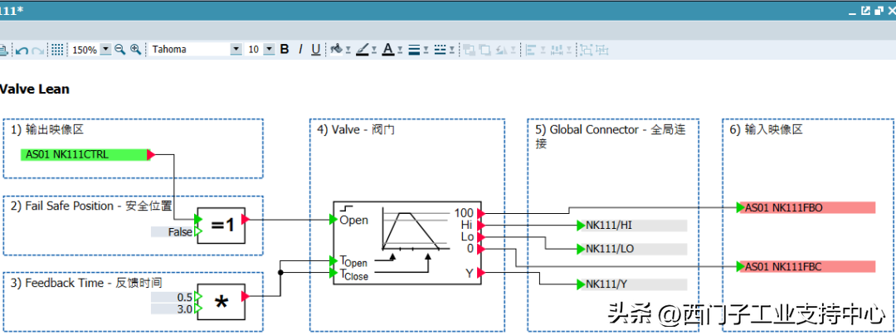Click the Undo arrow in toolbar
Screen dimensions: 896x335
pos(22,50)
